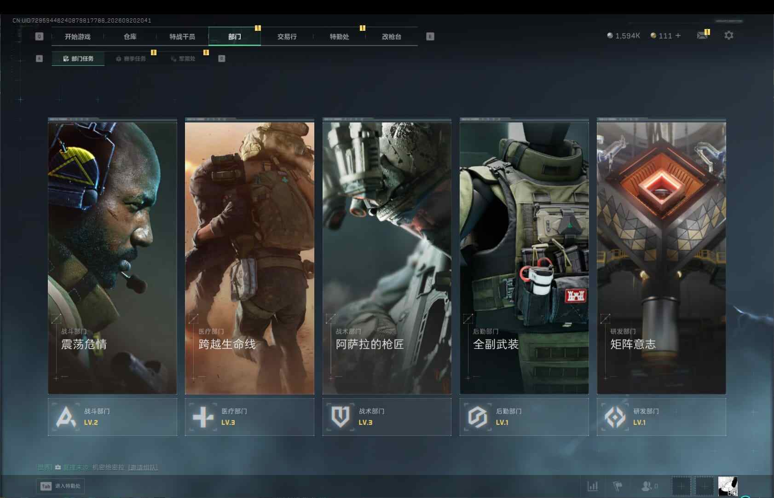Click the corner marker icon on 矩阵意志 card
774x498 pixels.
coord(605,318)
